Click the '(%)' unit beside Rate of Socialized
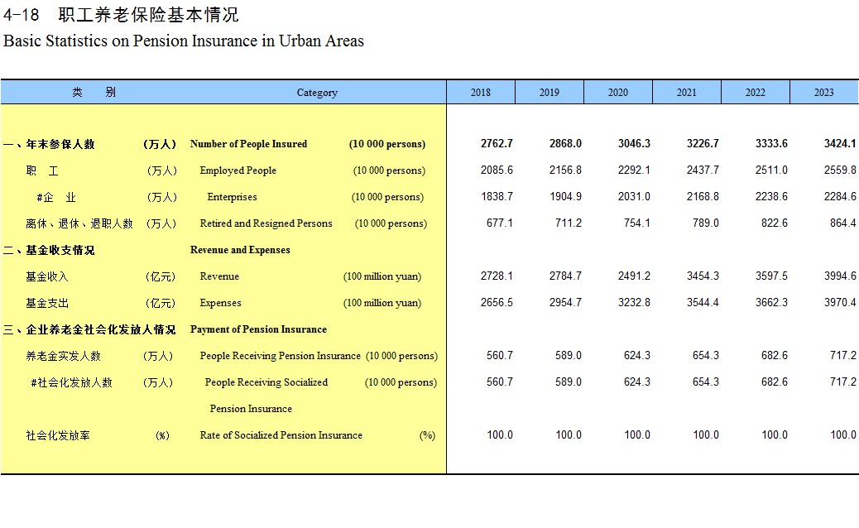 [x=427, y=435]
